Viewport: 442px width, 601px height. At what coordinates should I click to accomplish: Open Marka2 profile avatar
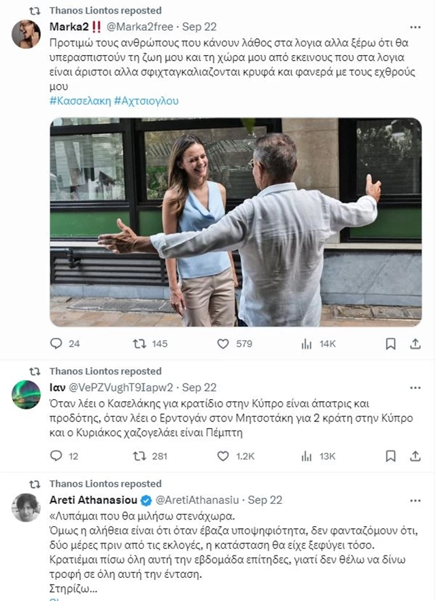pyautogui.click(x=26, y=34)
